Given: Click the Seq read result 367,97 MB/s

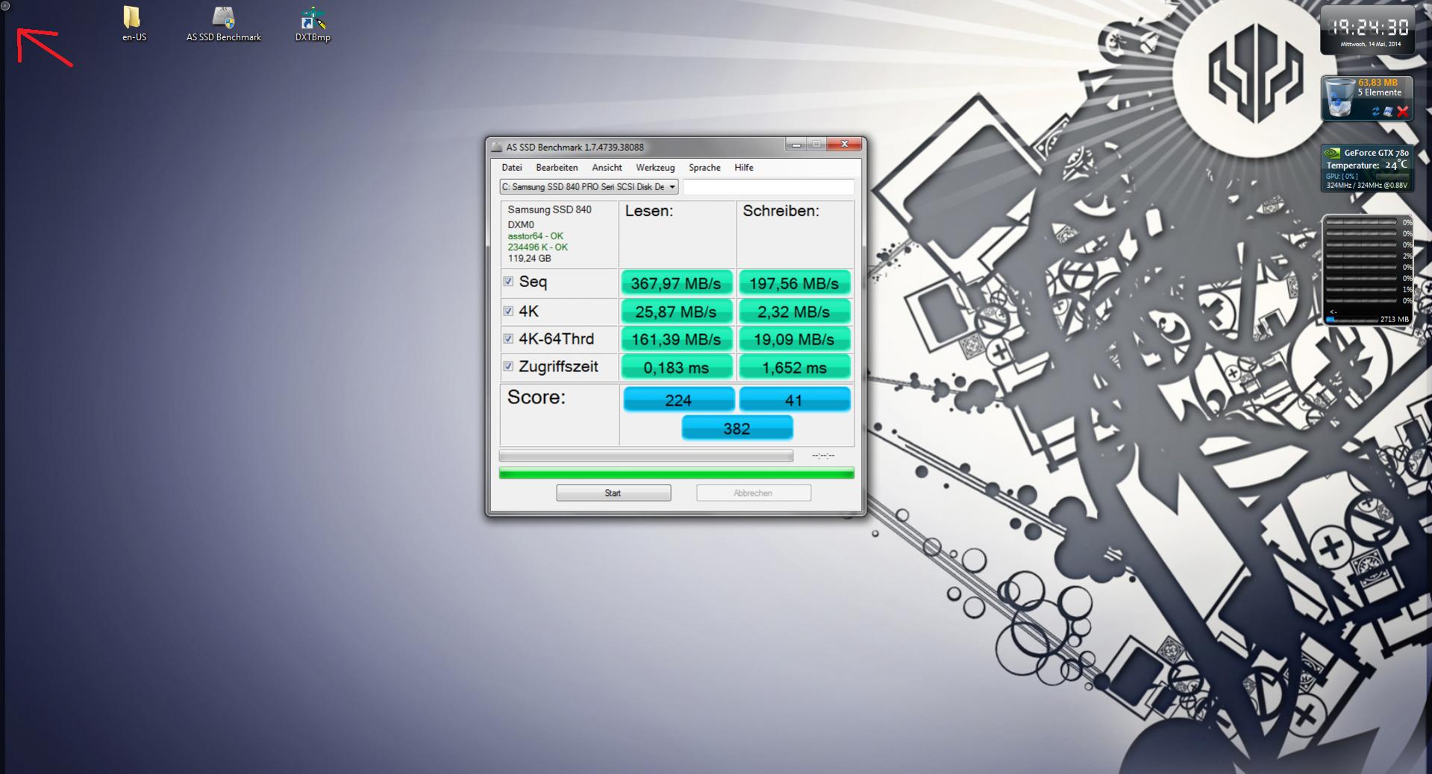Looking at the screenshot, I should 676,283.
